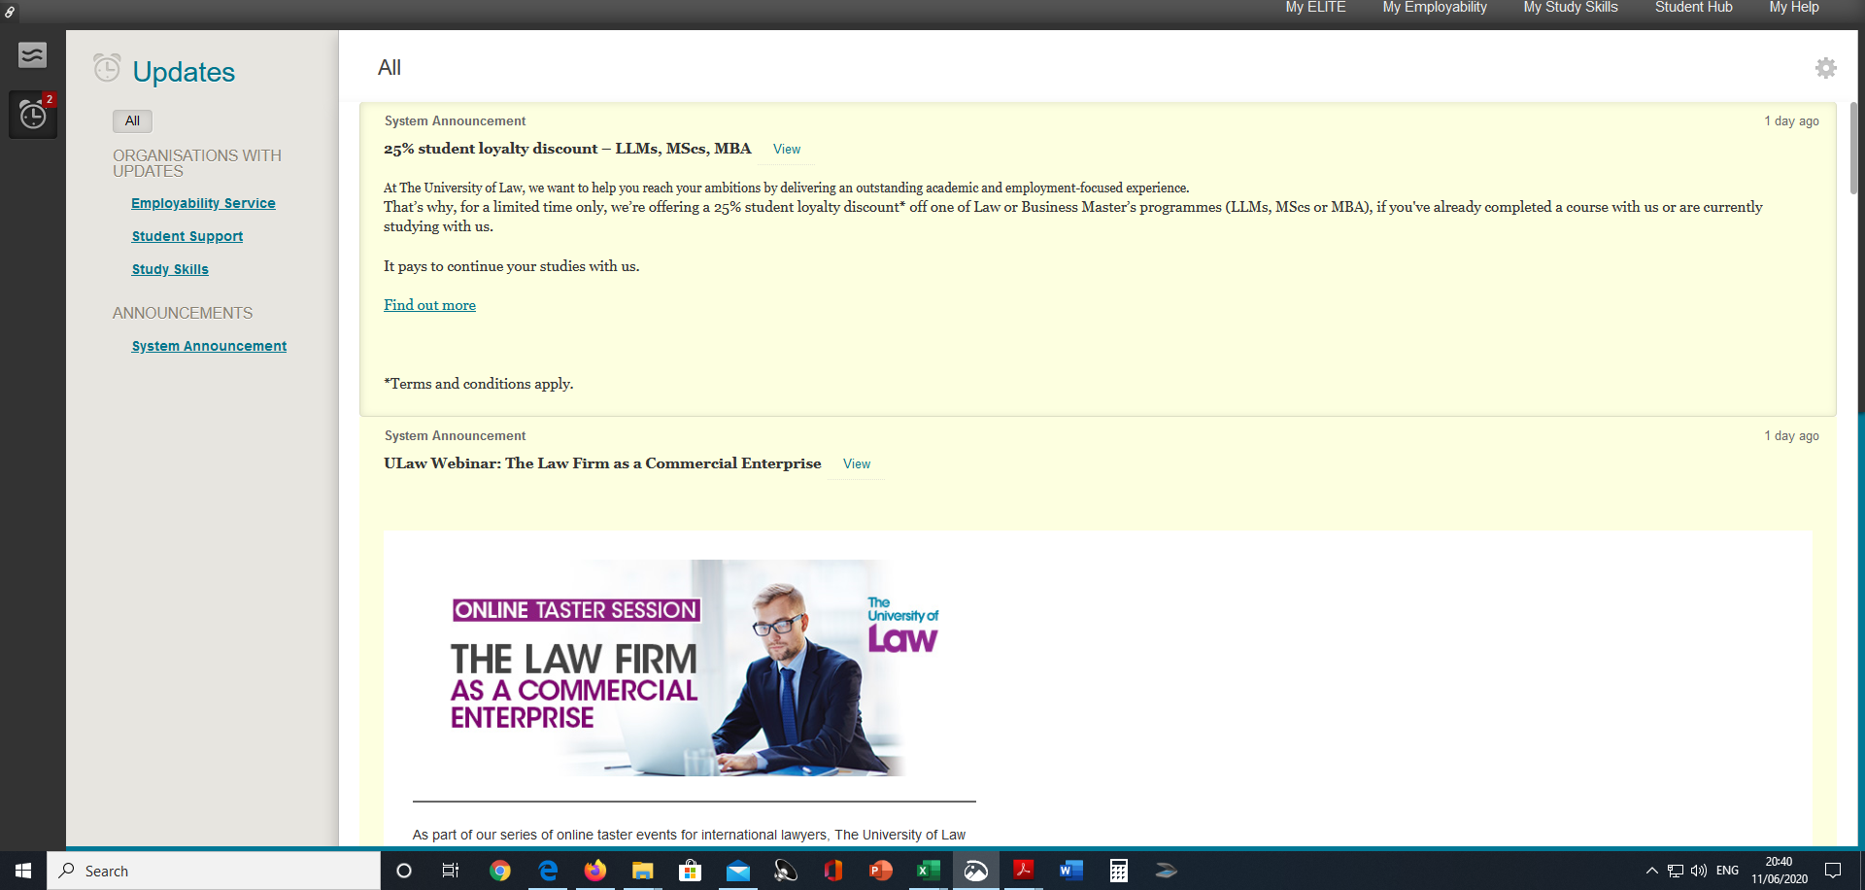Click the active browser app icon on taskbar
1865x890 pixels.
coord(975,871)
